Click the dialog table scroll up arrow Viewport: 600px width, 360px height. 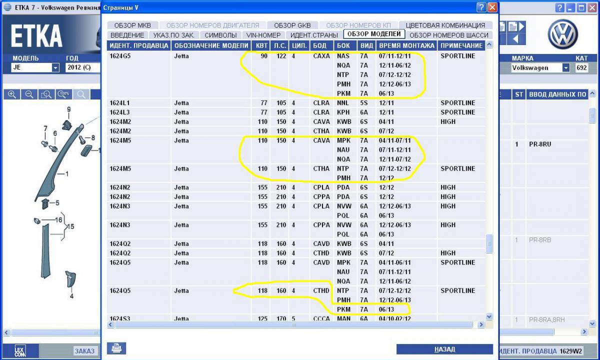click(x=489, y=45)
